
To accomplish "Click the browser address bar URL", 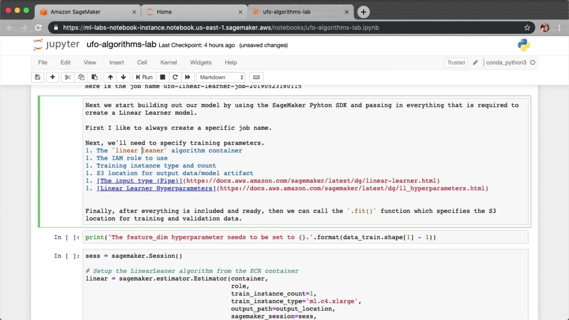I will tap(221, 28).
